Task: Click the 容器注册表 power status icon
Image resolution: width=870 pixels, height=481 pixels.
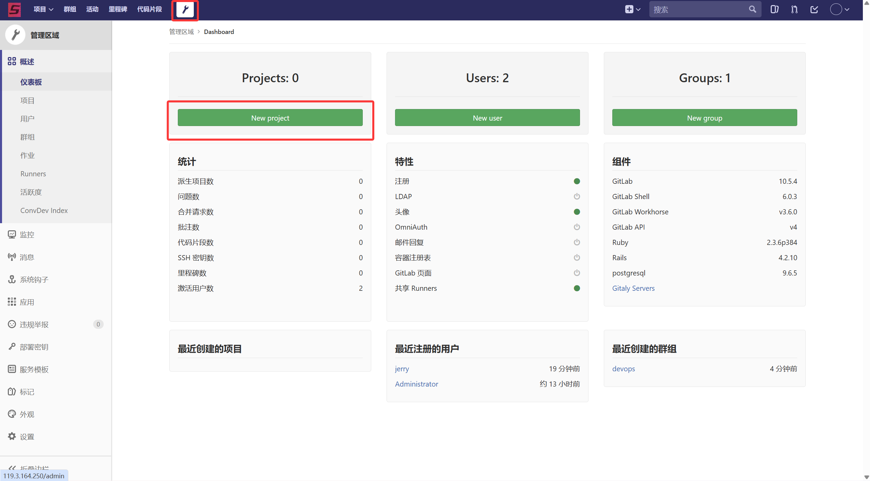Action: pos(577,257)
